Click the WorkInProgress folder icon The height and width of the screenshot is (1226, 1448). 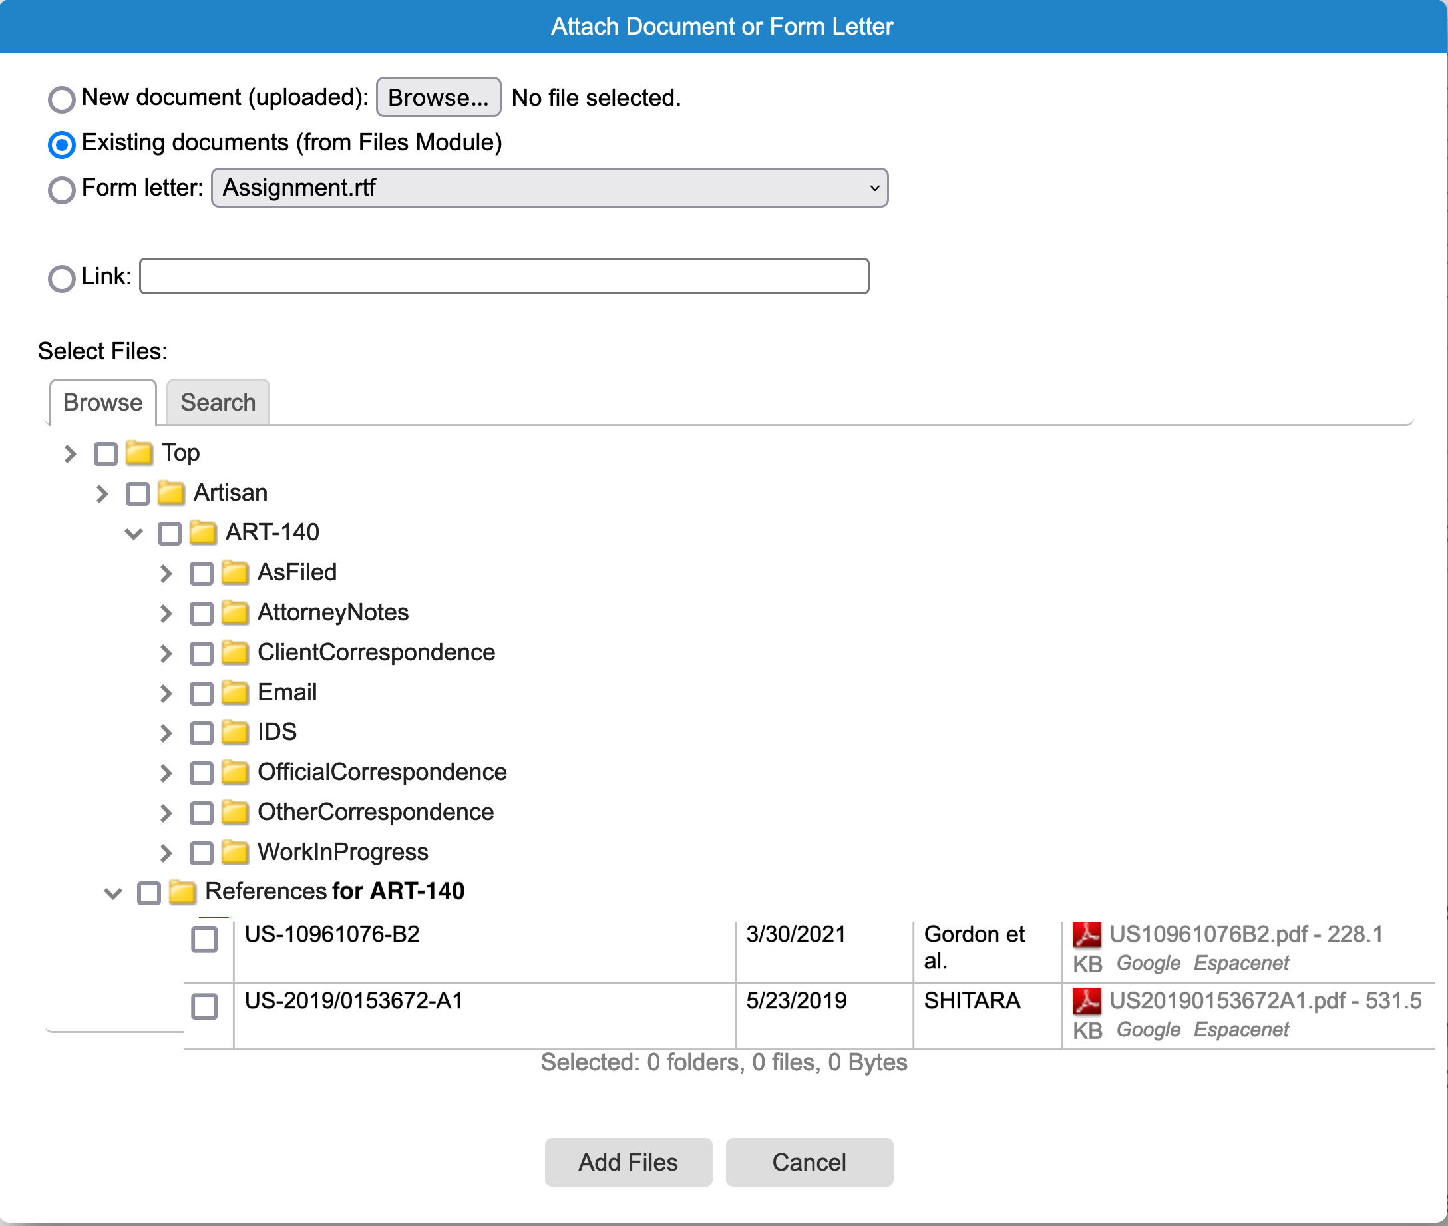[x=235, y=851]
